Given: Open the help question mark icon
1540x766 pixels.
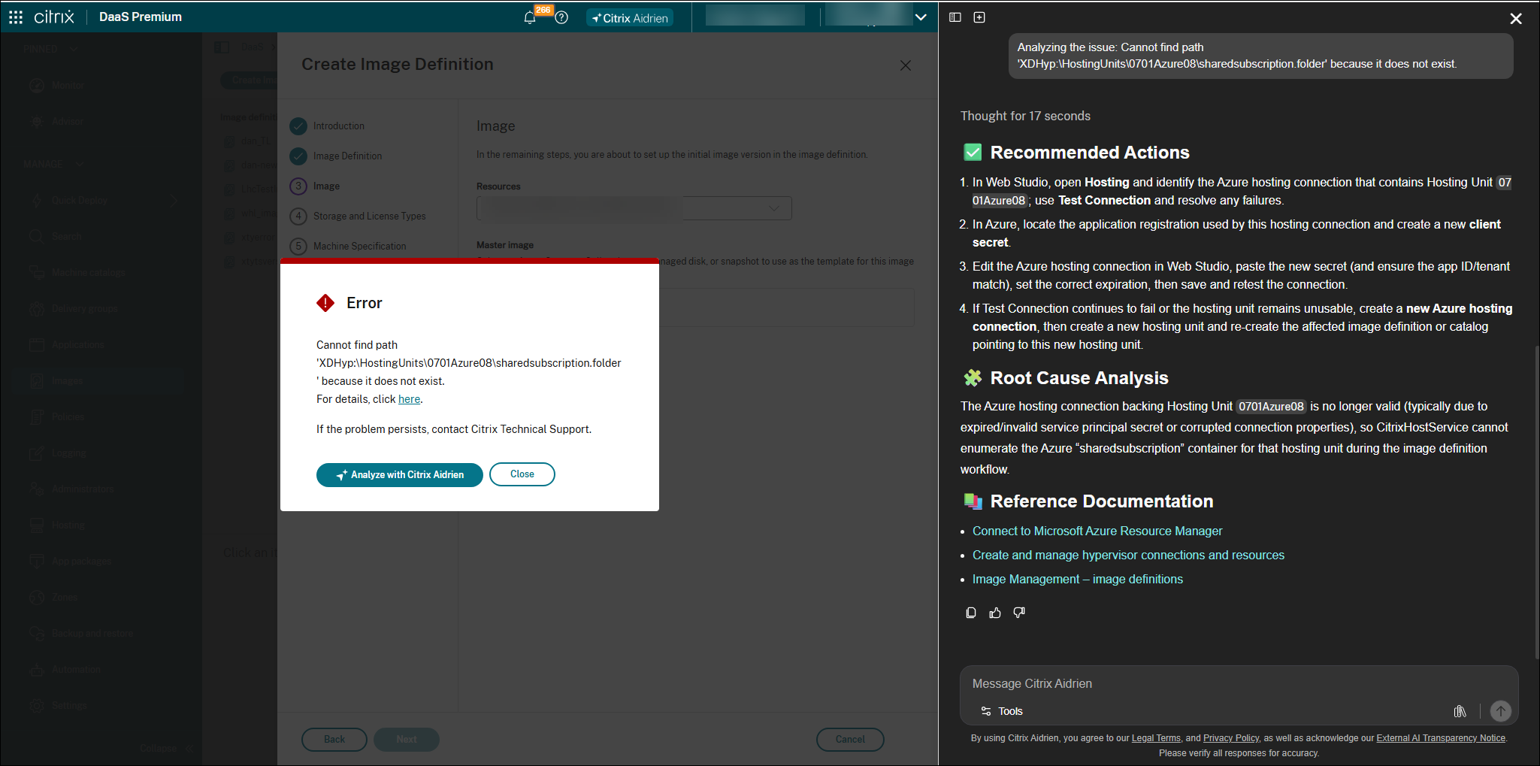Looking at the screenshot, I should point(561,17).
